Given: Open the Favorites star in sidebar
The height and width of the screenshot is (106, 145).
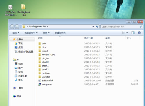Looking at the screenshot, I should click(14, 39).
